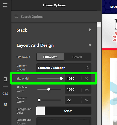Screen dimensions: 117x125
Task: Collapse the Layout And Design section
Action: pyautogui.click(x=90, y=45)
